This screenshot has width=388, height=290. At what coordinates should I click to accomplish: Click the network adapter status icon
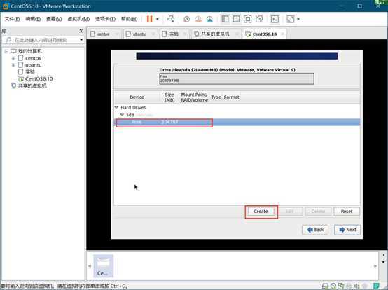click(x=341, y=286)
